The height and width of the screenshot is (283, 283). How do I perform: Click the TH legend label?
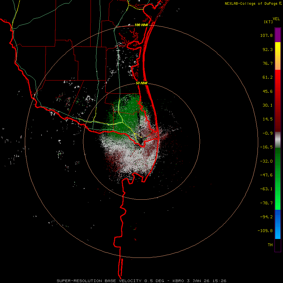(x=270, y=245)
